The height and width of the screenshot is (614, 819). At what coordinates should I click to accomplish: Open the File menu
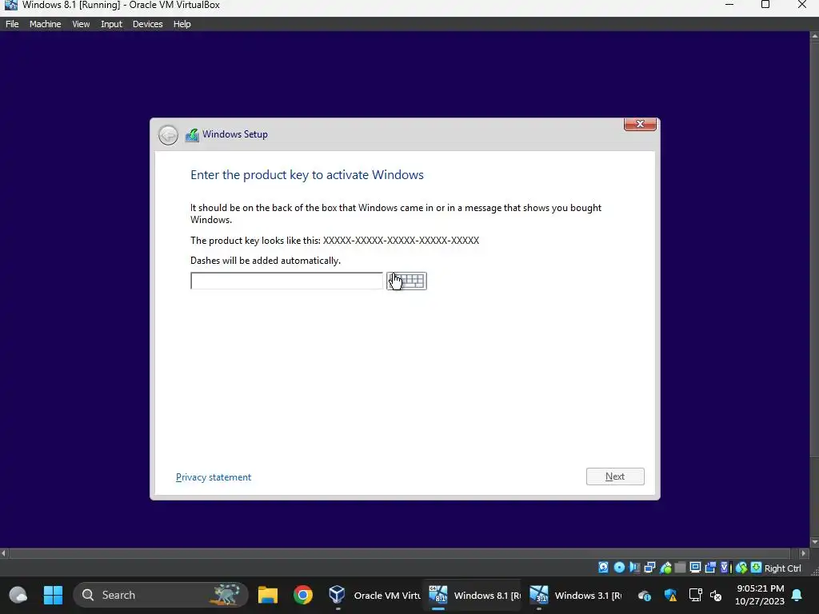pyautogui.click(x=12, y=24)
